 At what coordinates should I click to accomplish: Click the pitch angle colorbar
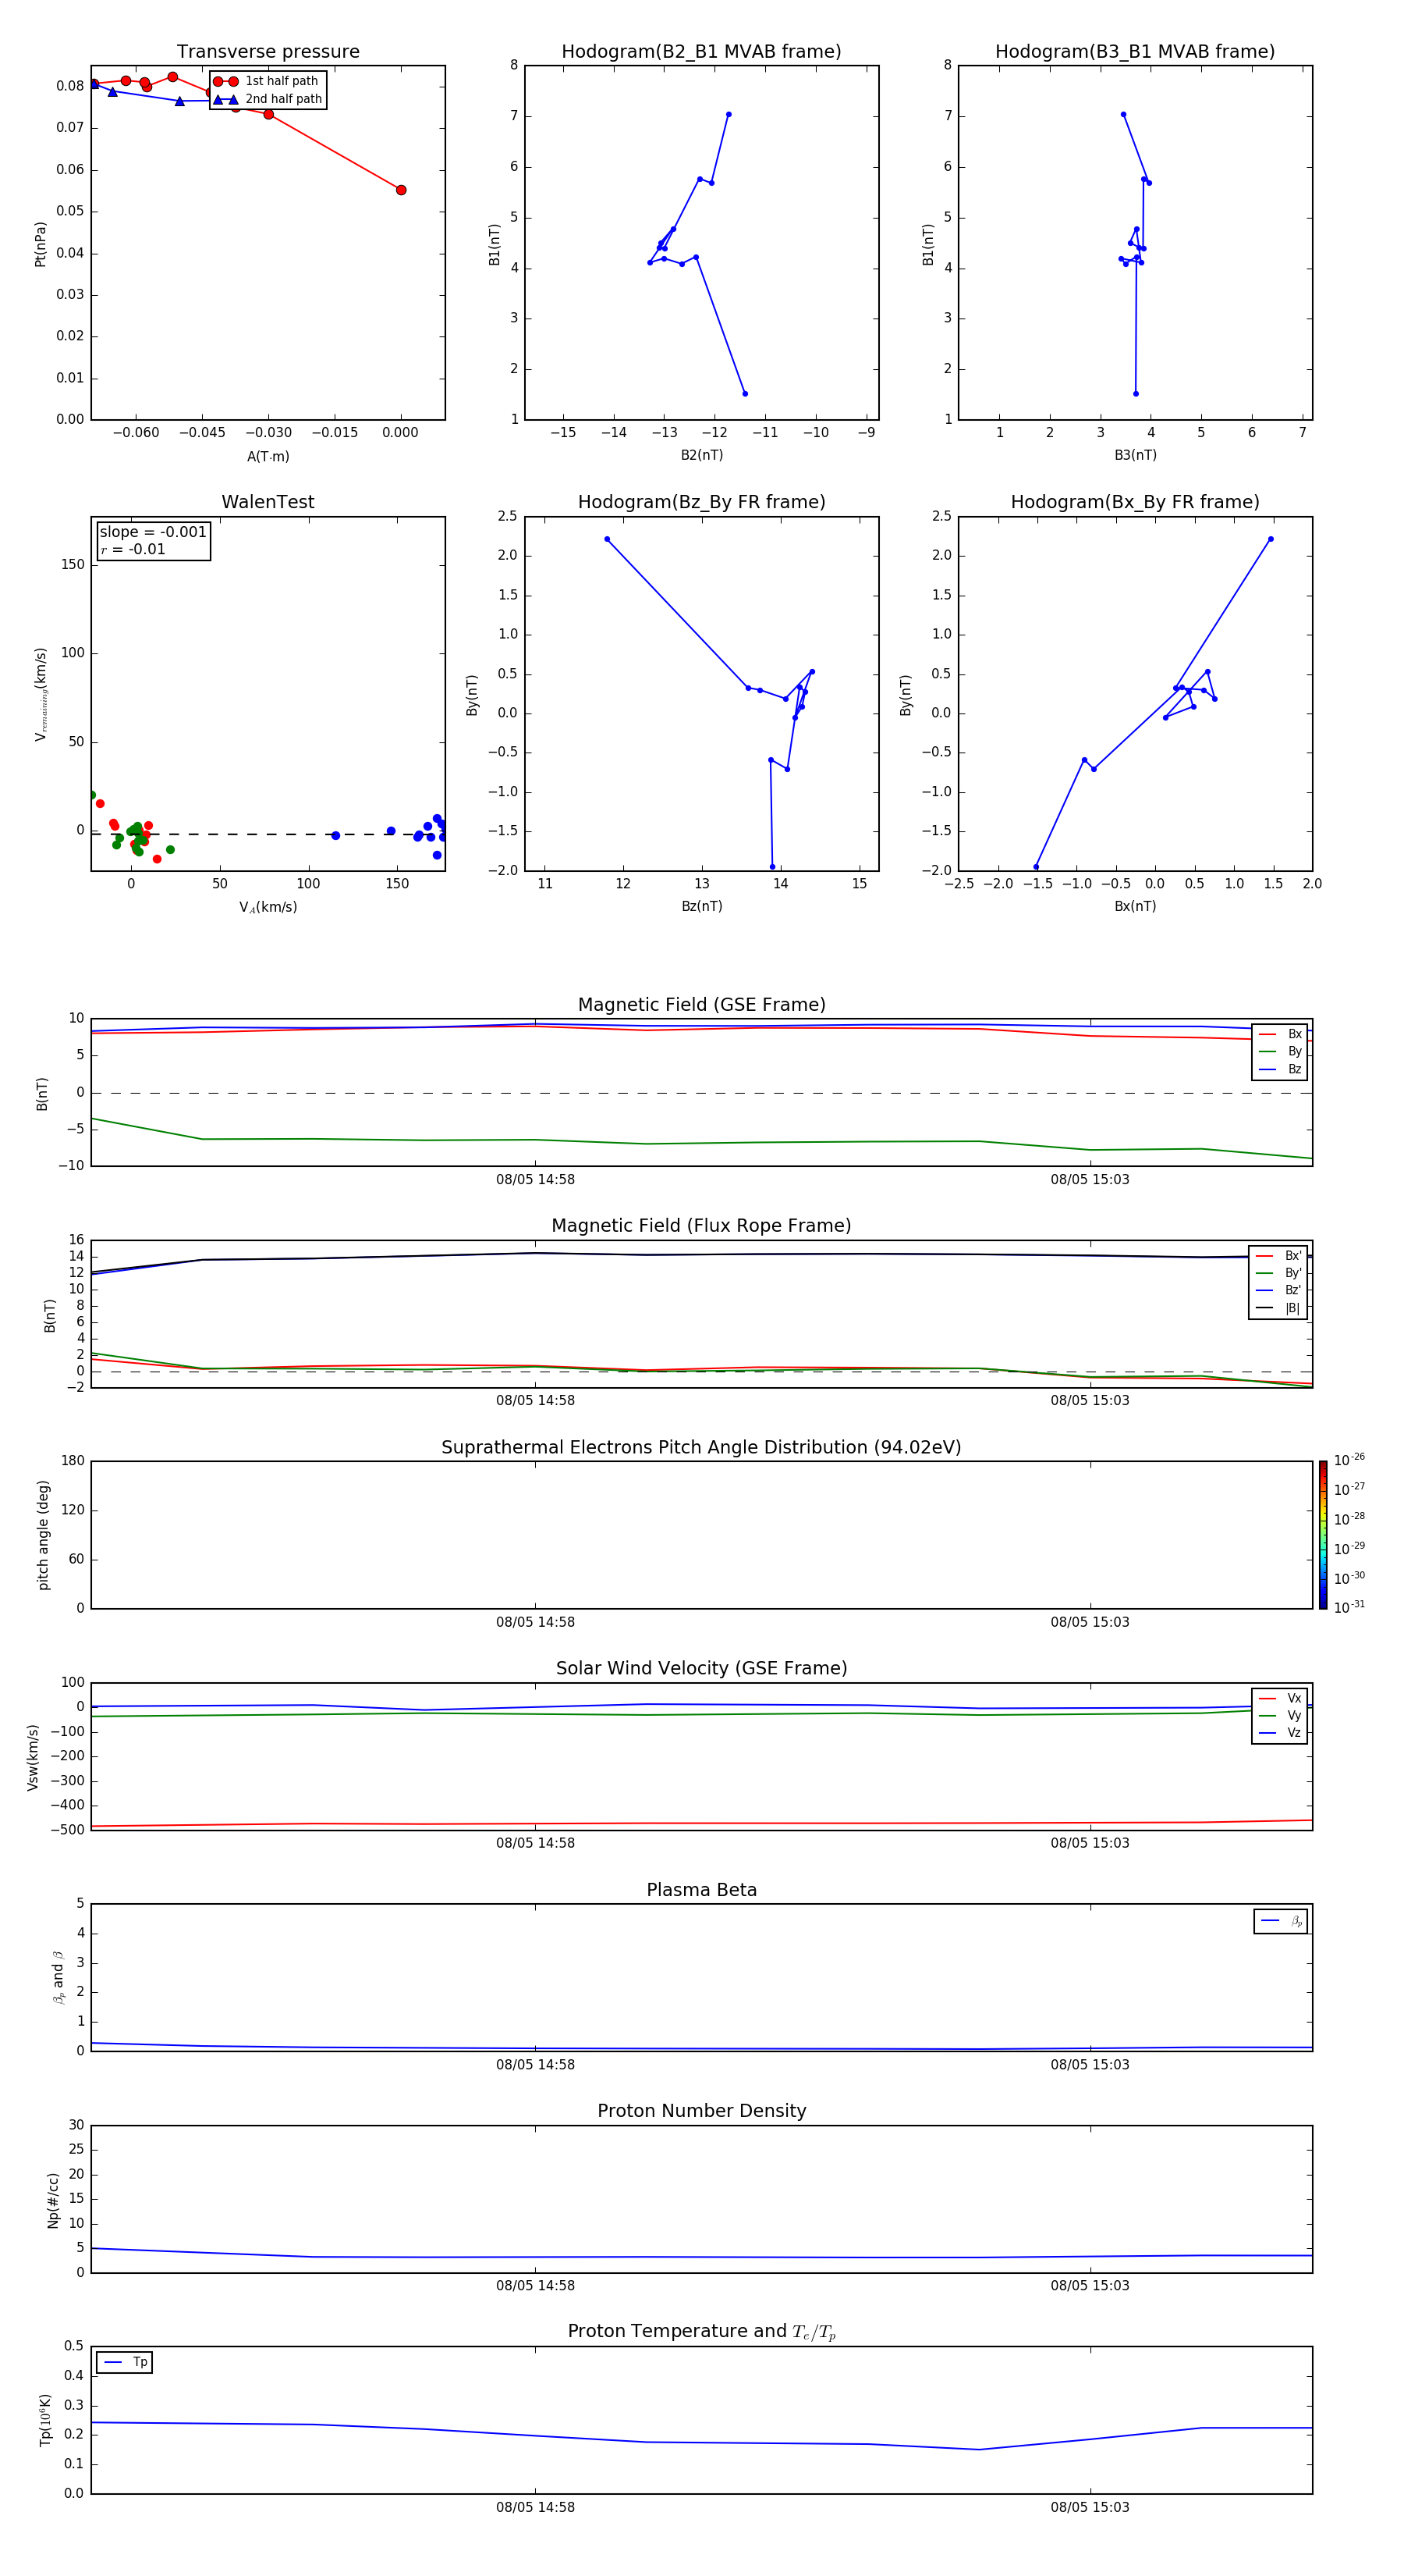tap(1323, 1535)
